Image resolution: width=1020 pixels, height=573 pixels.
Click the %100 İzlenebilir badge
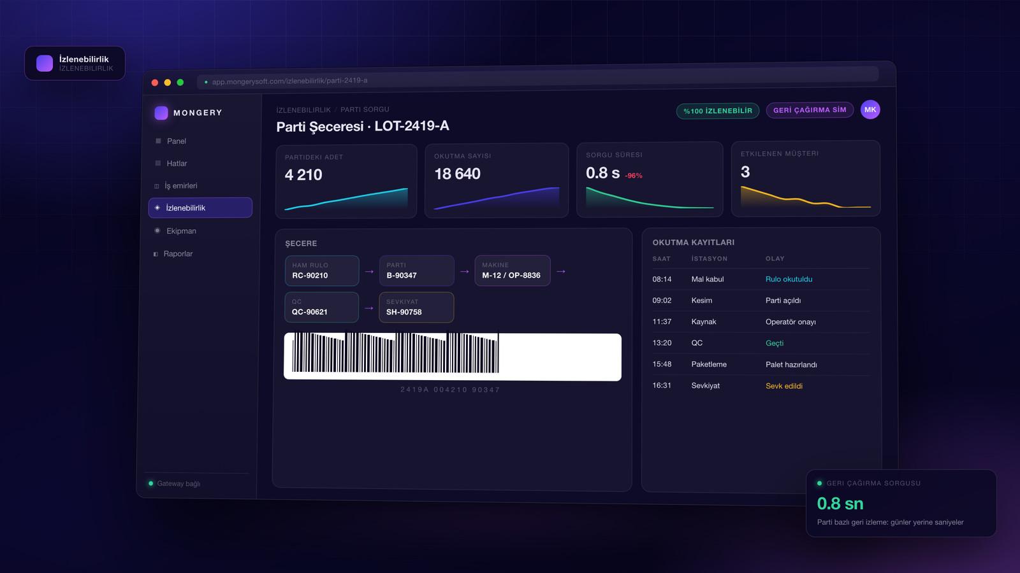[718, 111]
